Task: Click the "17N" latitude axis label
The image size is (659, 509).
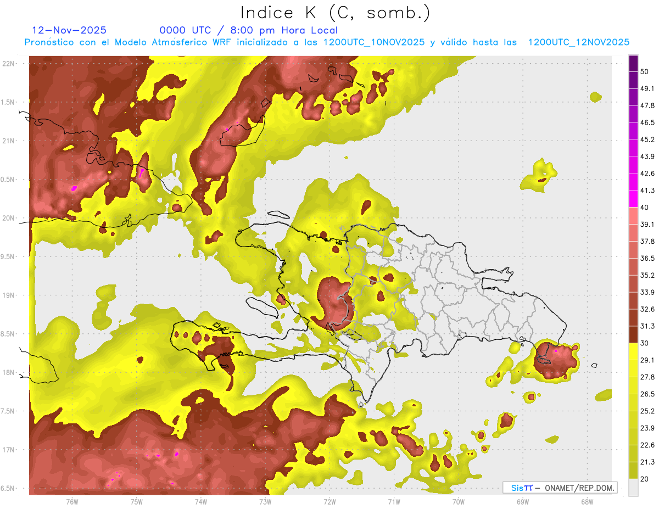Action: [x=8, y=450]
